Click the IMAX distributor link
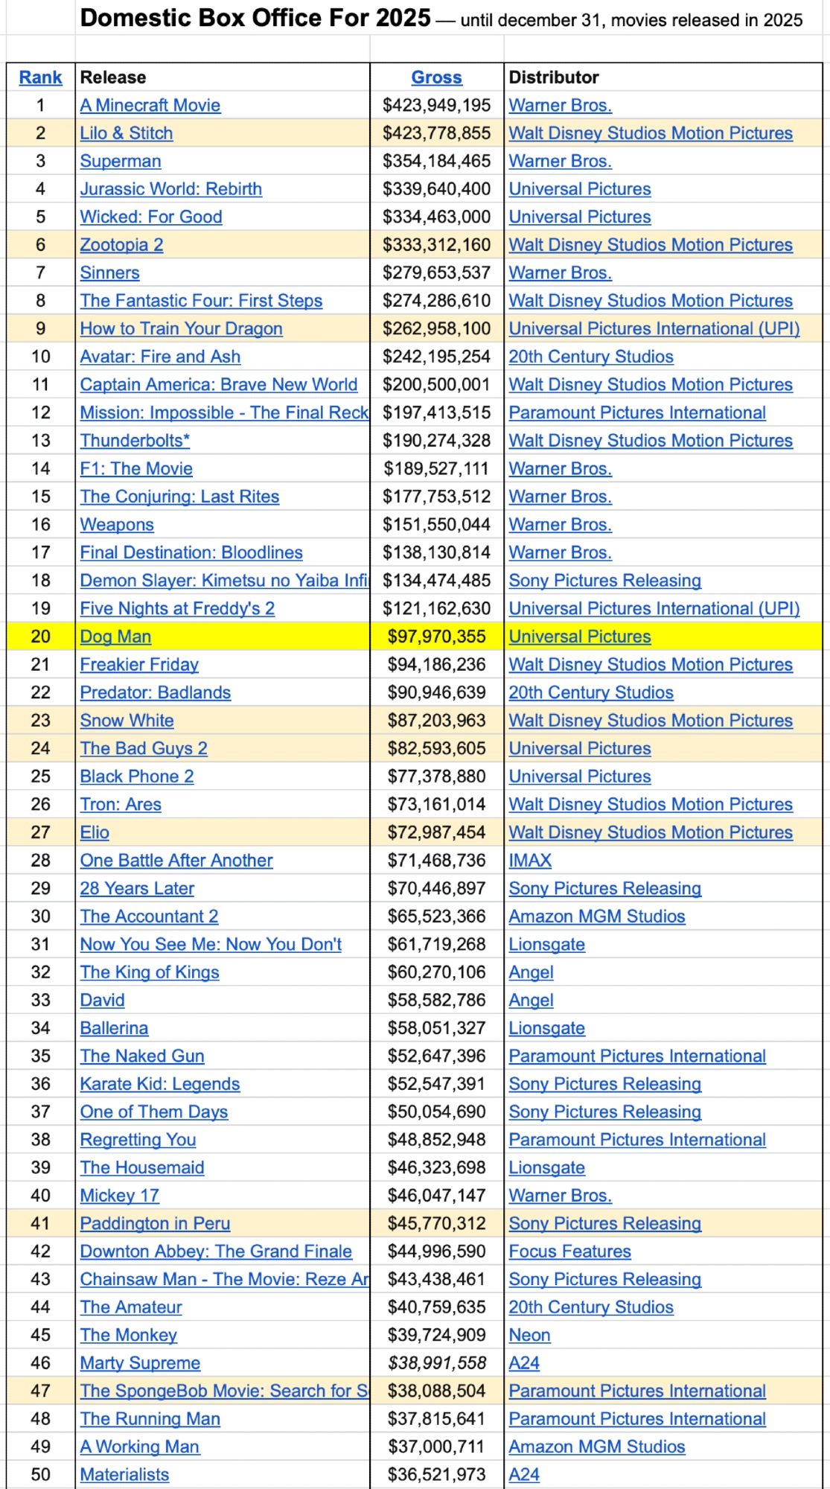The width and height of the screenshot is (830, 1489). tap(530, 861)
